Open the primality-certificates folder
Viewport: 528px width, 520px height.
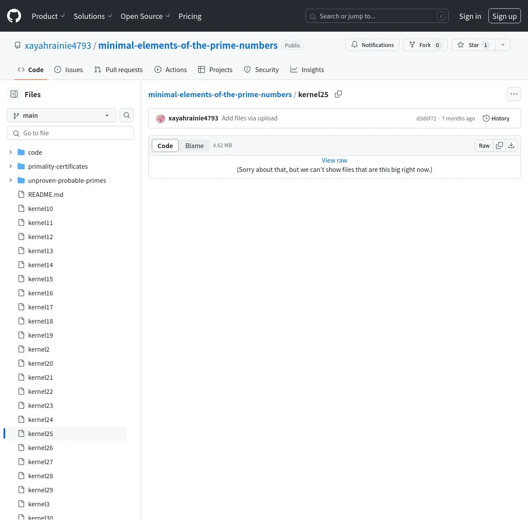58,167
